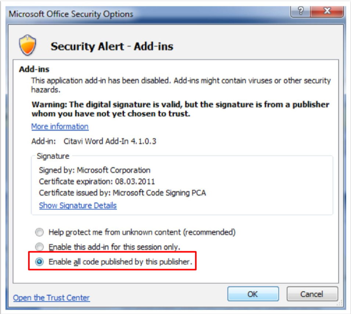
Task: Click the Security Alert - Add-ins heading
Action: [112, 47]
